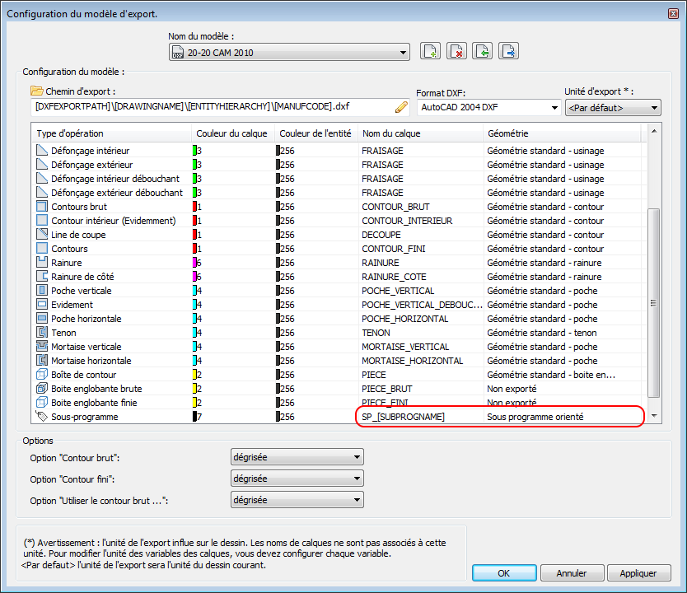Viewport: 687px width, 593px height.
Task: Expand the Unité d'export dropdown
Action: [612, 108]
